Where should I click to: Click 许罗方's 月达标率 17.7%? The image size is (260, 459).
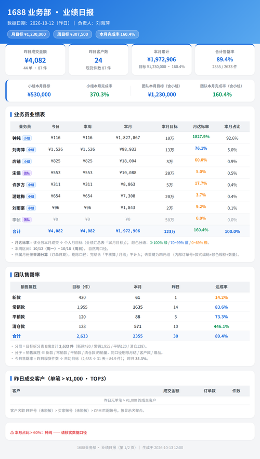pyautogui.click(x=201, y=183)
